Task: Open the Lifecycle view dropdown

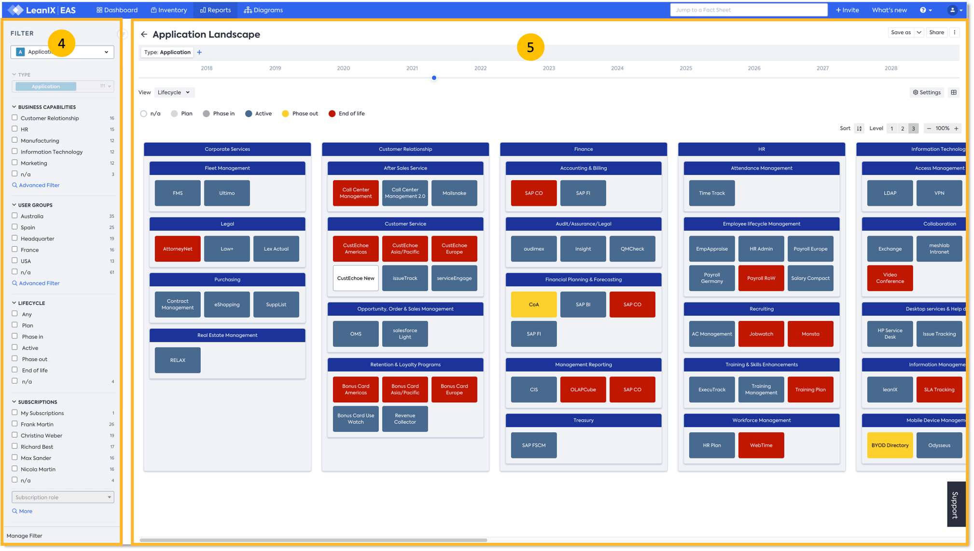Action: 174,92
